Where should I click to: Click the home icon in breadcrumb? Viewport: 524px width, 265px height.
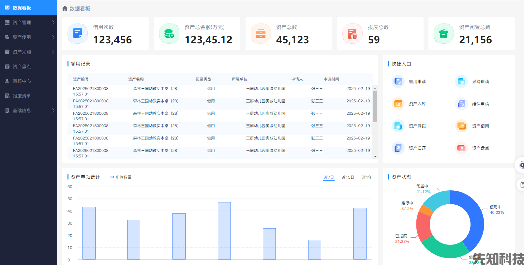pos(65,8)
